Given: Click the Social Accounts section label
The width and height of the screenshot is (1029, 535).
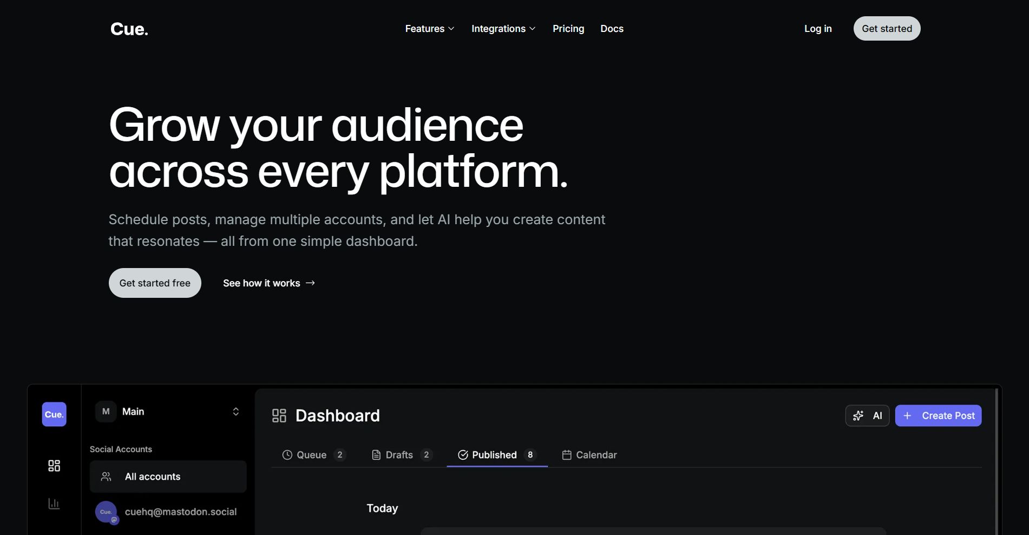Looking at the screenshot, I should point(121,449).
